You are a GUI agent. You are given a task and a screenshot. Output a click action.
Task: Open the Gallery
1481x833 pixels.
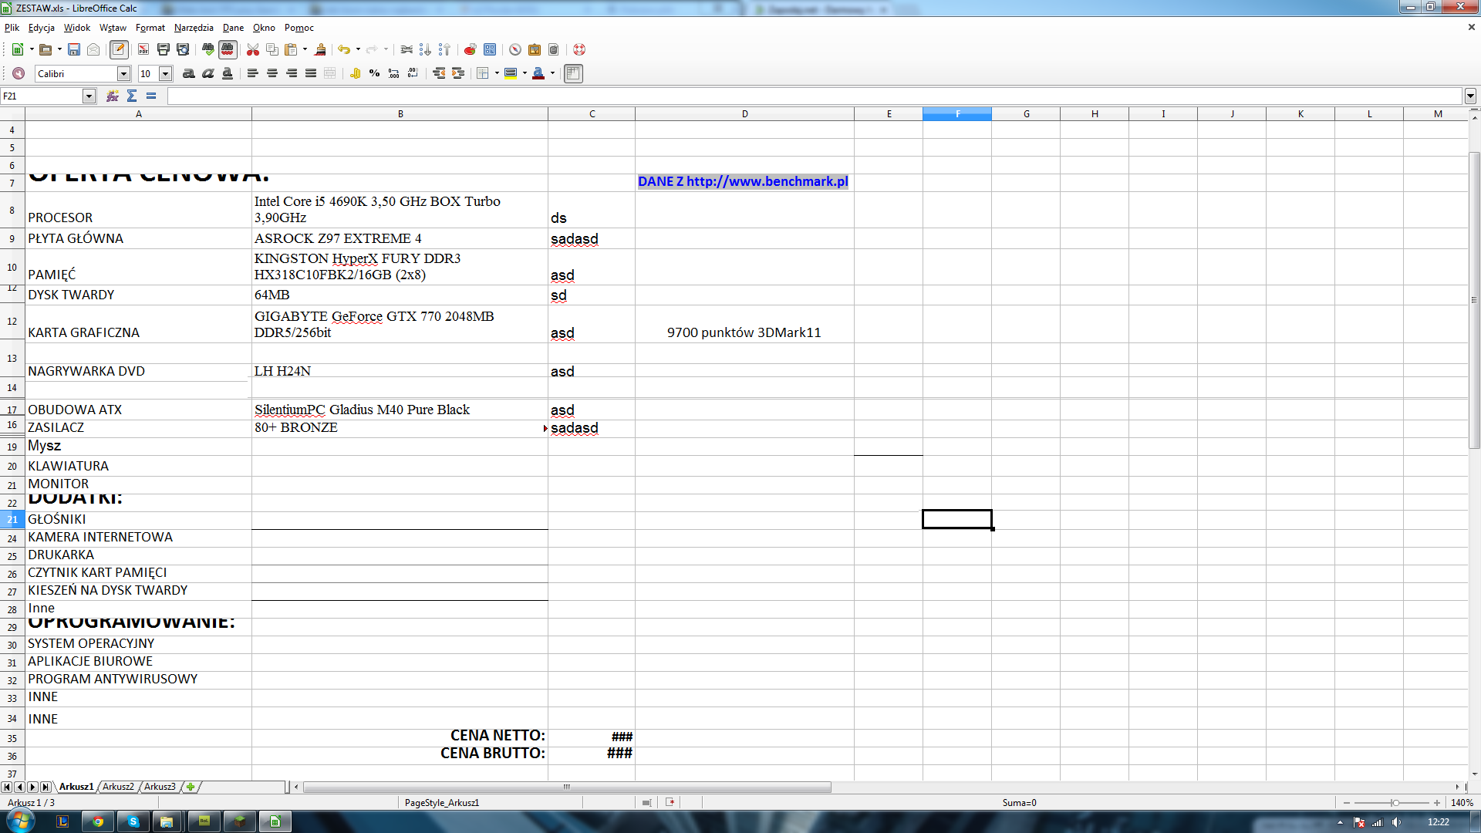click(x=535, y=49)
